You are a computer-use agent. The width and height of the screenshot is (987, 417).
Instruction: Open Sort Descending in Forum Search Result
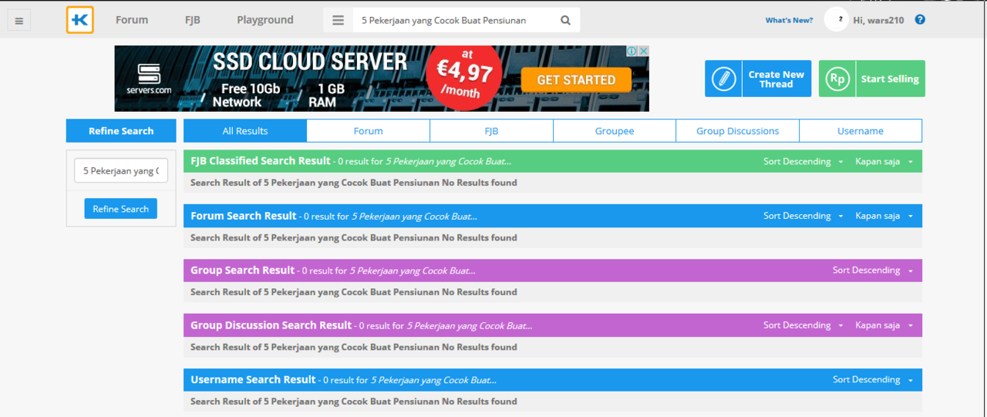pos(803,216)
